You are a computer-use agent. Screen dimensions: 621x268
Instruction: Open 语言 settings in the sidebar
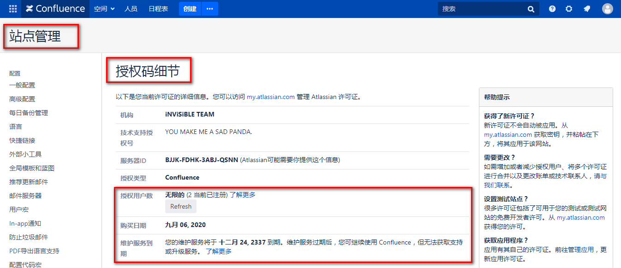[x=16, y=127]
